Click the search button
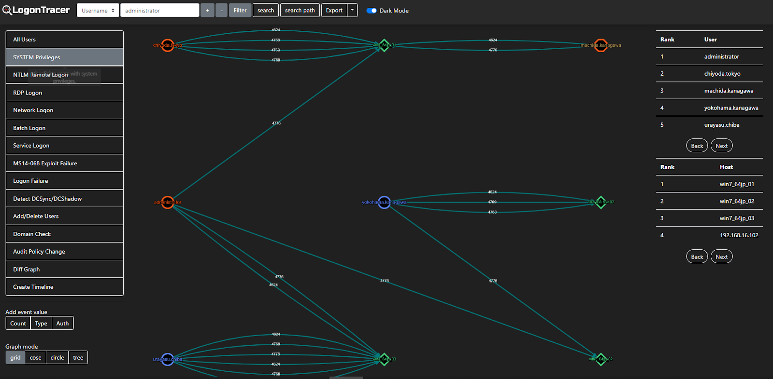Screen dimensions: 773x379 click(266, 10)
